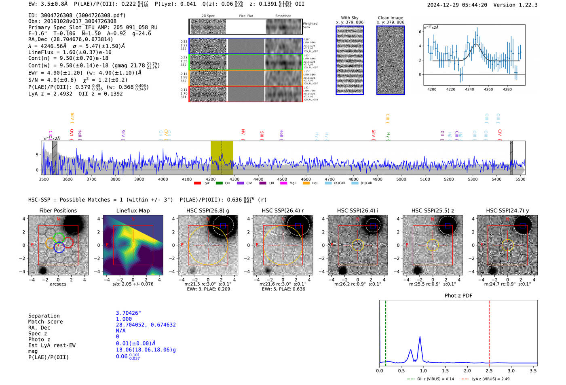Viewport: 566px width, 385px height.
Task: Select the red-bordered 2D spectrum fiber row
Action: (x=246, y=94)
